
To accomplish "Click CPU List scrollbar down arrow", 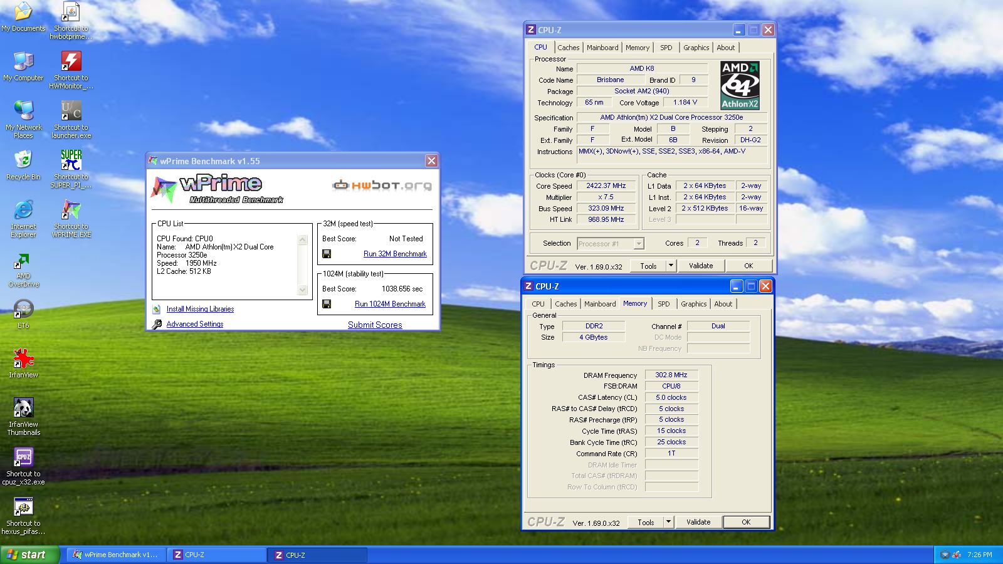I will point(303,290).
